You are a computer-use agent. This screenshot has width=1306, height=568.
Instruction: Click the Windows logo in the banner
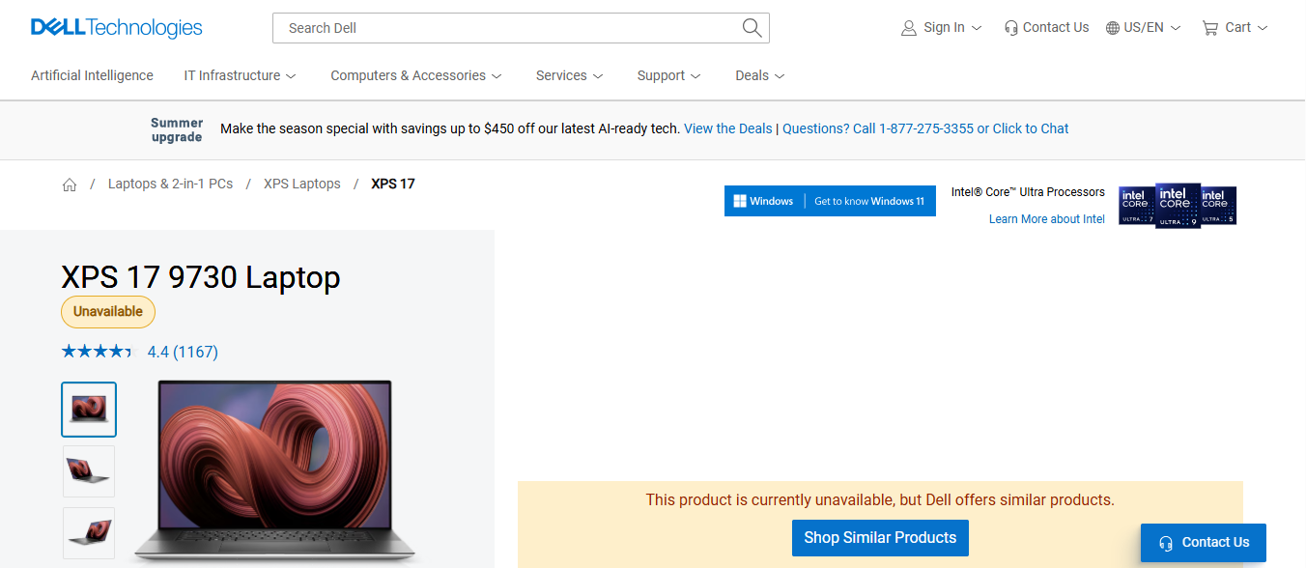(740, 201)
